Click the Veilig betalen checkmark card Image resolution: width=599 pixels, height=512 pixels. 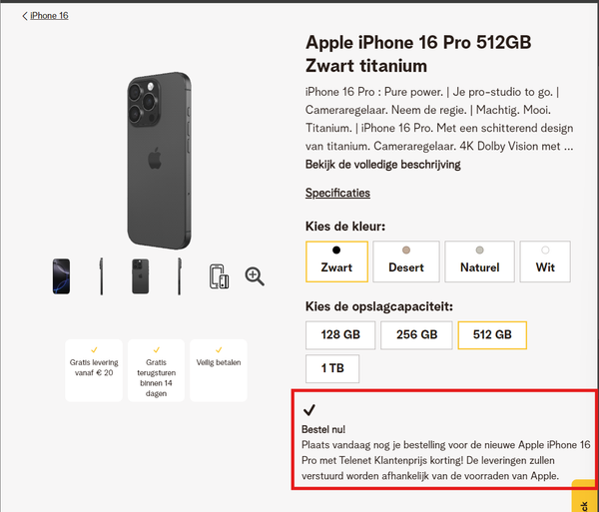click(x=219, y=369)
